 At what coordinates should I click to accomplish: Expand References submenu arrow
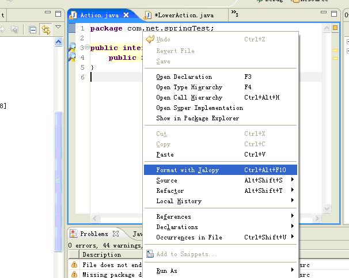pyautogui.click(x=293, y=215)
